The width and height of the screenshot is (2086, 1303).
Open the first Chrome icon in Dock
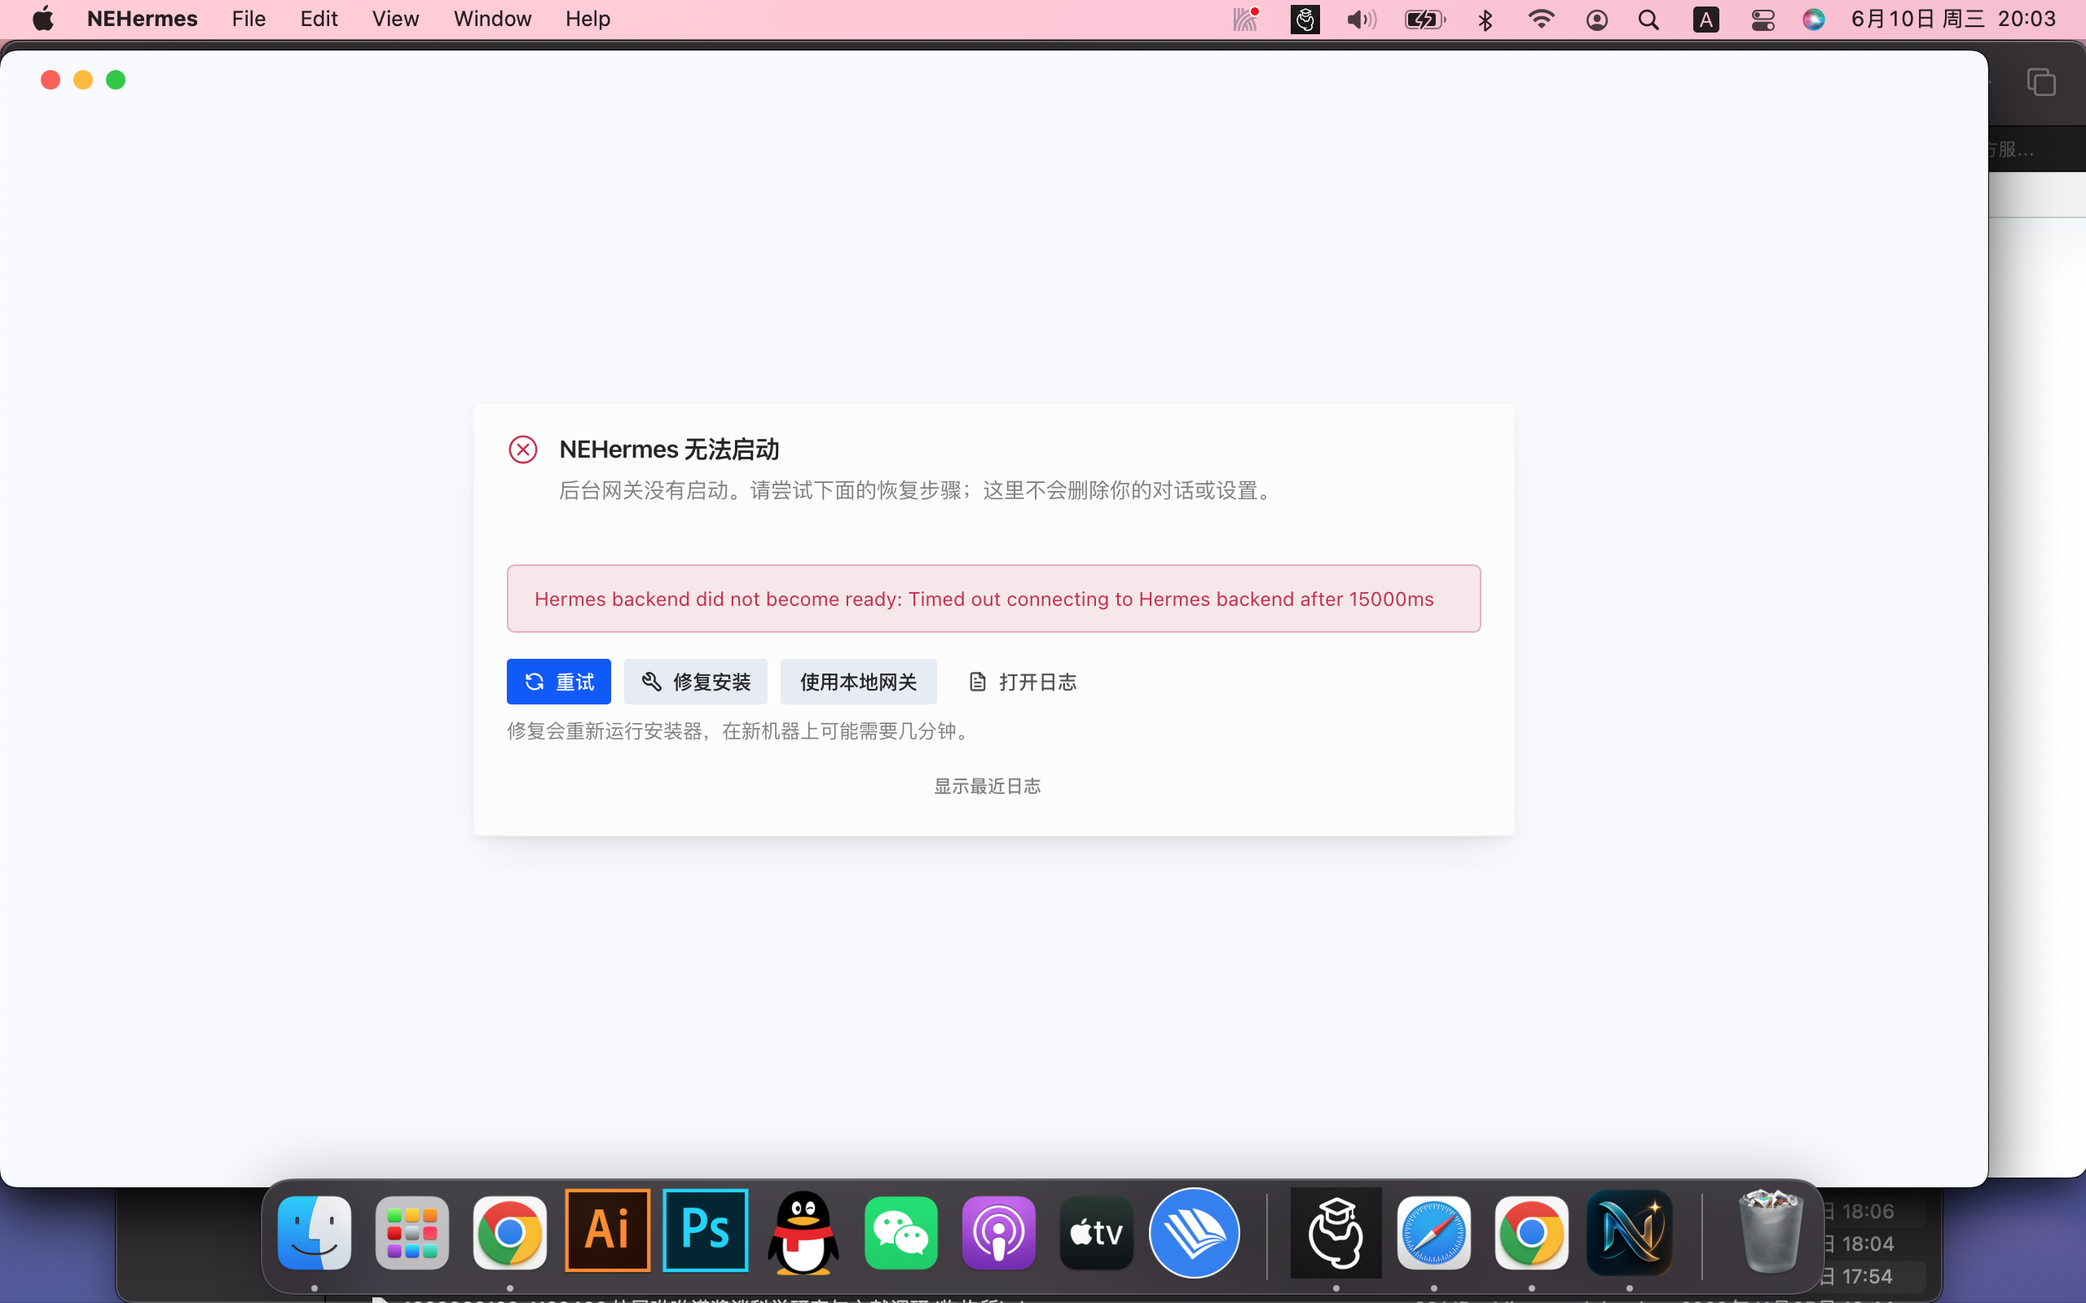[509, 1232]
